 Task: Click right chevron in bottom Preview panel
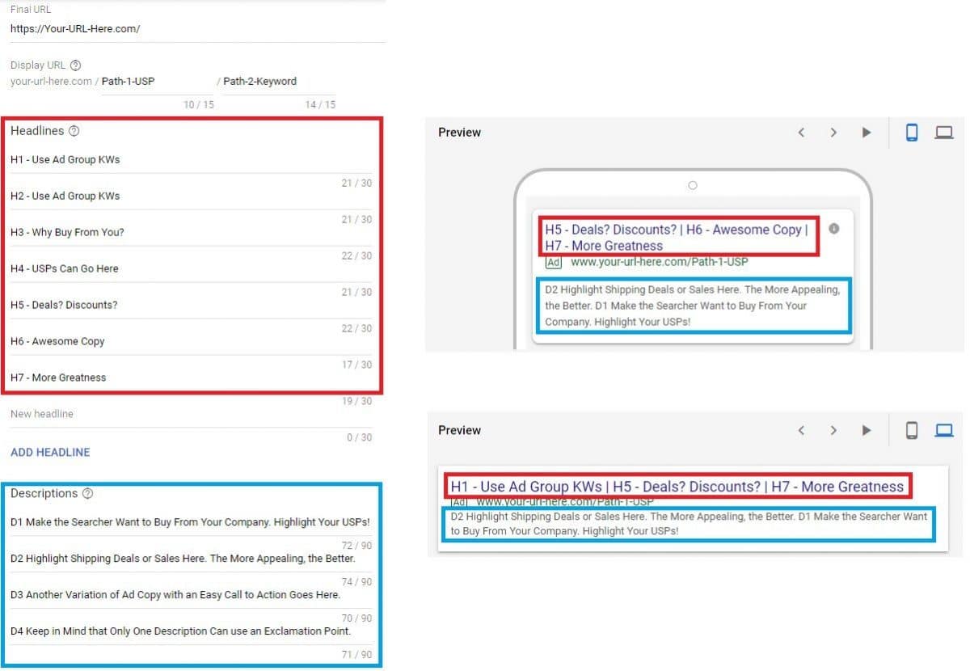pos(833,430)
